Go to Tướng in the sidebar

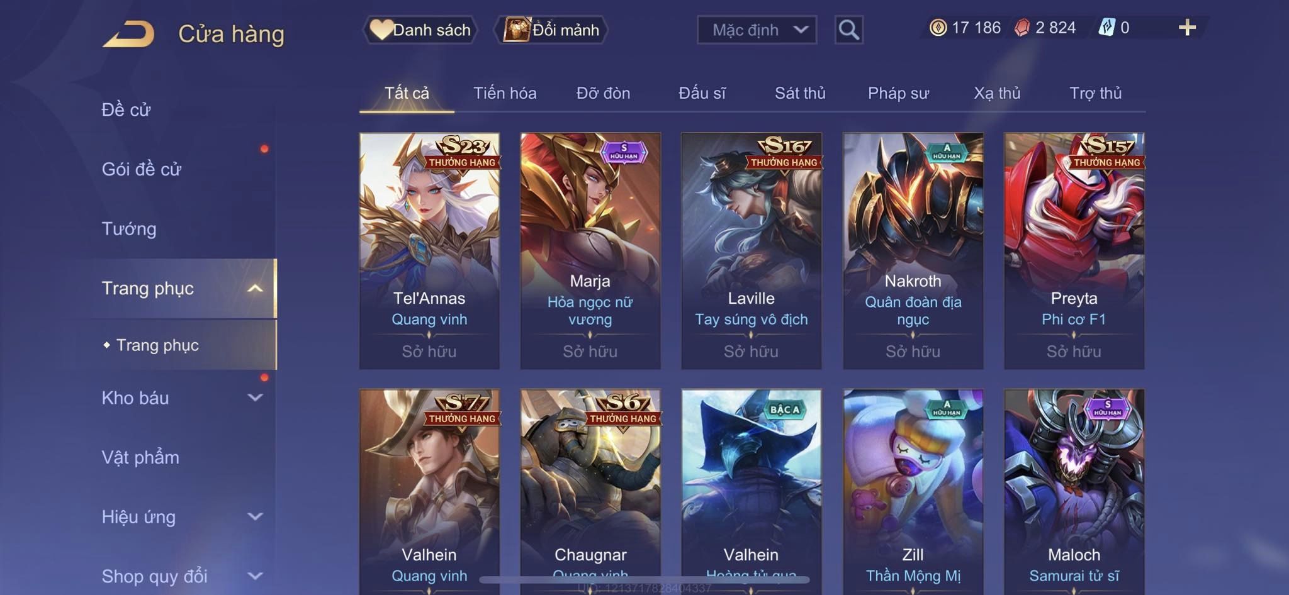[x=129, y=229]
